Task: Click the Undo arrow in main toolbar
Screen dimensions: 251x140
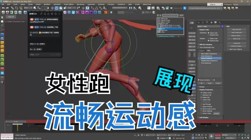Action: (3, 8)
